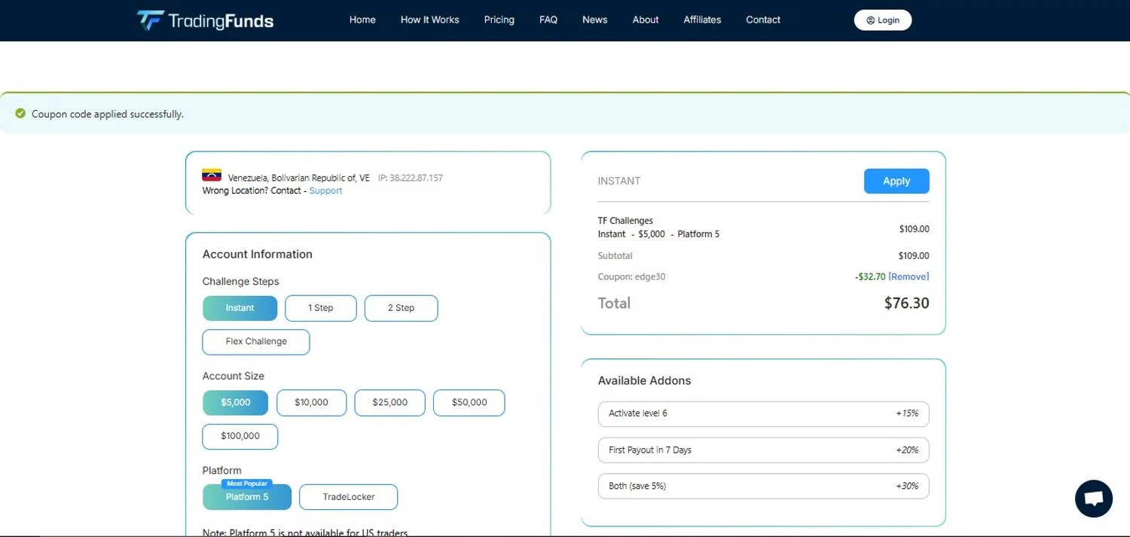Open the live chat bubble icon
This screenshot has width=1130, height=537.
pyautogui.click(x=1094, y=499)
